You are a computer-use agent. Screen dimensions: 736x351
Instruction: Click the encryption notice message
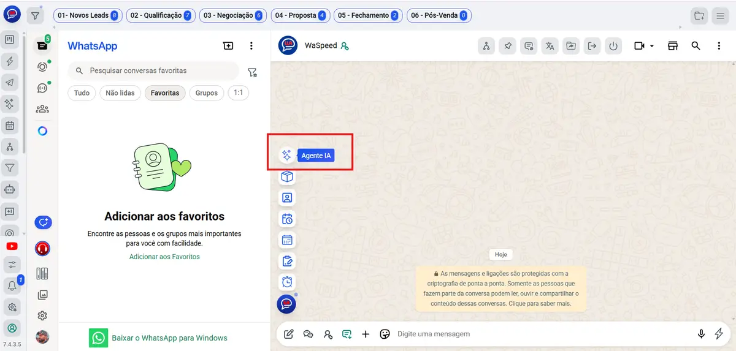pos(501,288)
